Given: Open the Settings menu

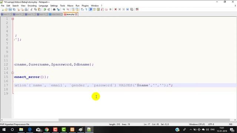Looking at the screenshot, I should pos(54,6).
